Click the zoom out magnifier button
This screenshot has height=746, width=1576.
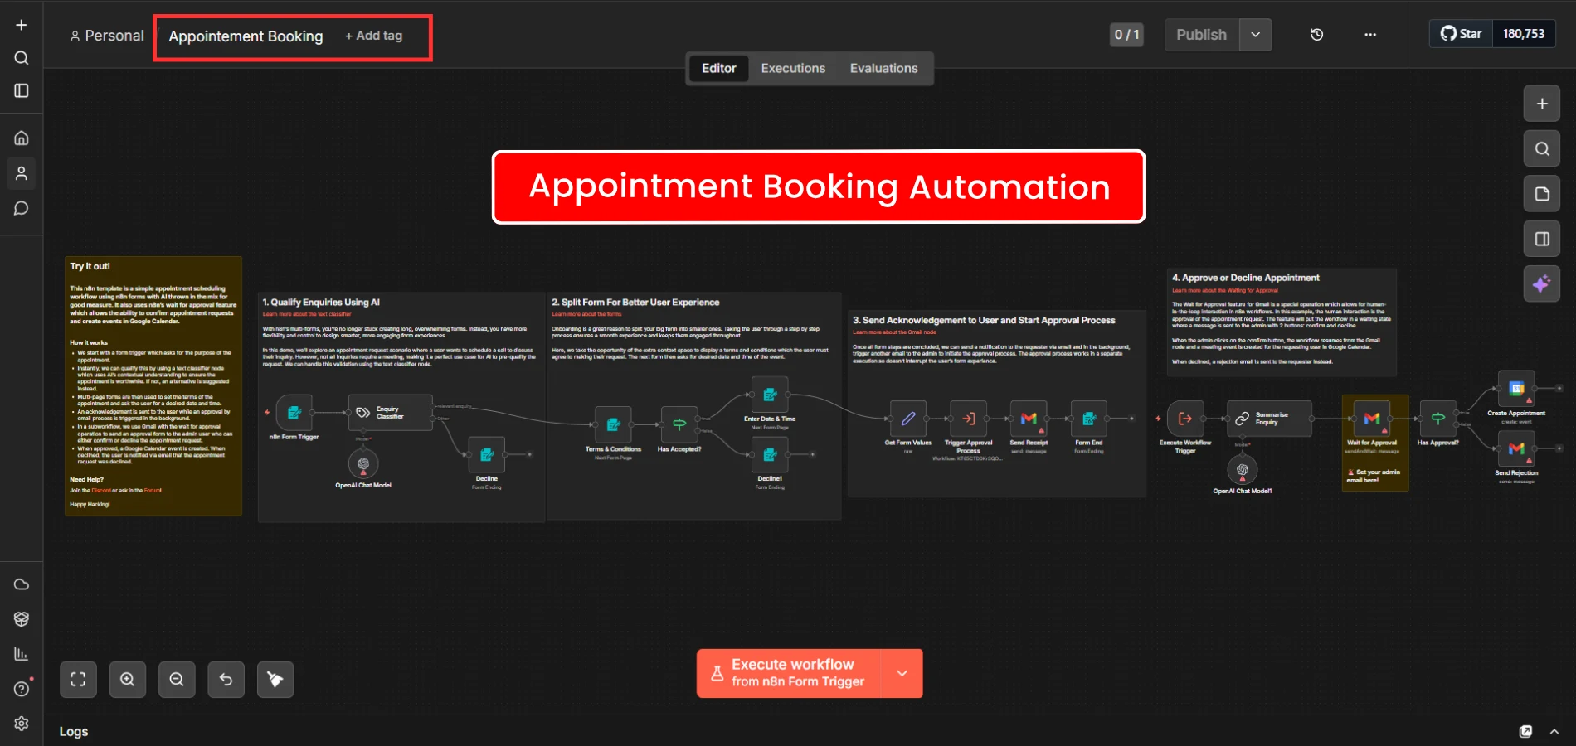(177, 680)
